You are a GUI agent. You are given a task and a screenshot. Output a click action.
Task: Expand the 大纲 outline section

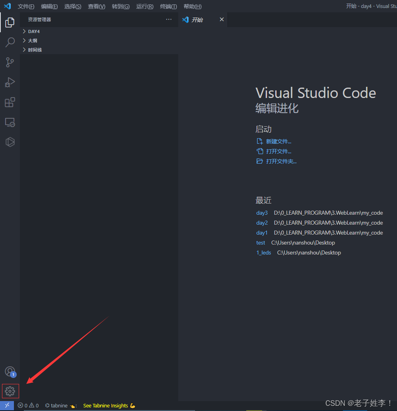point(99,41)
